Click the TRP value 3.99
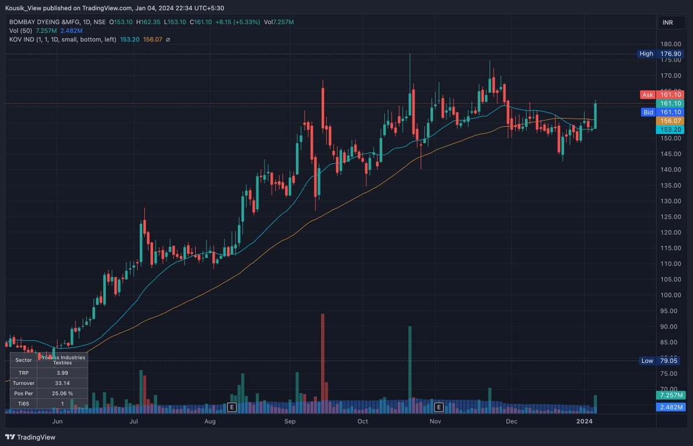The image size is (693, 446). (x=62, y=373)
